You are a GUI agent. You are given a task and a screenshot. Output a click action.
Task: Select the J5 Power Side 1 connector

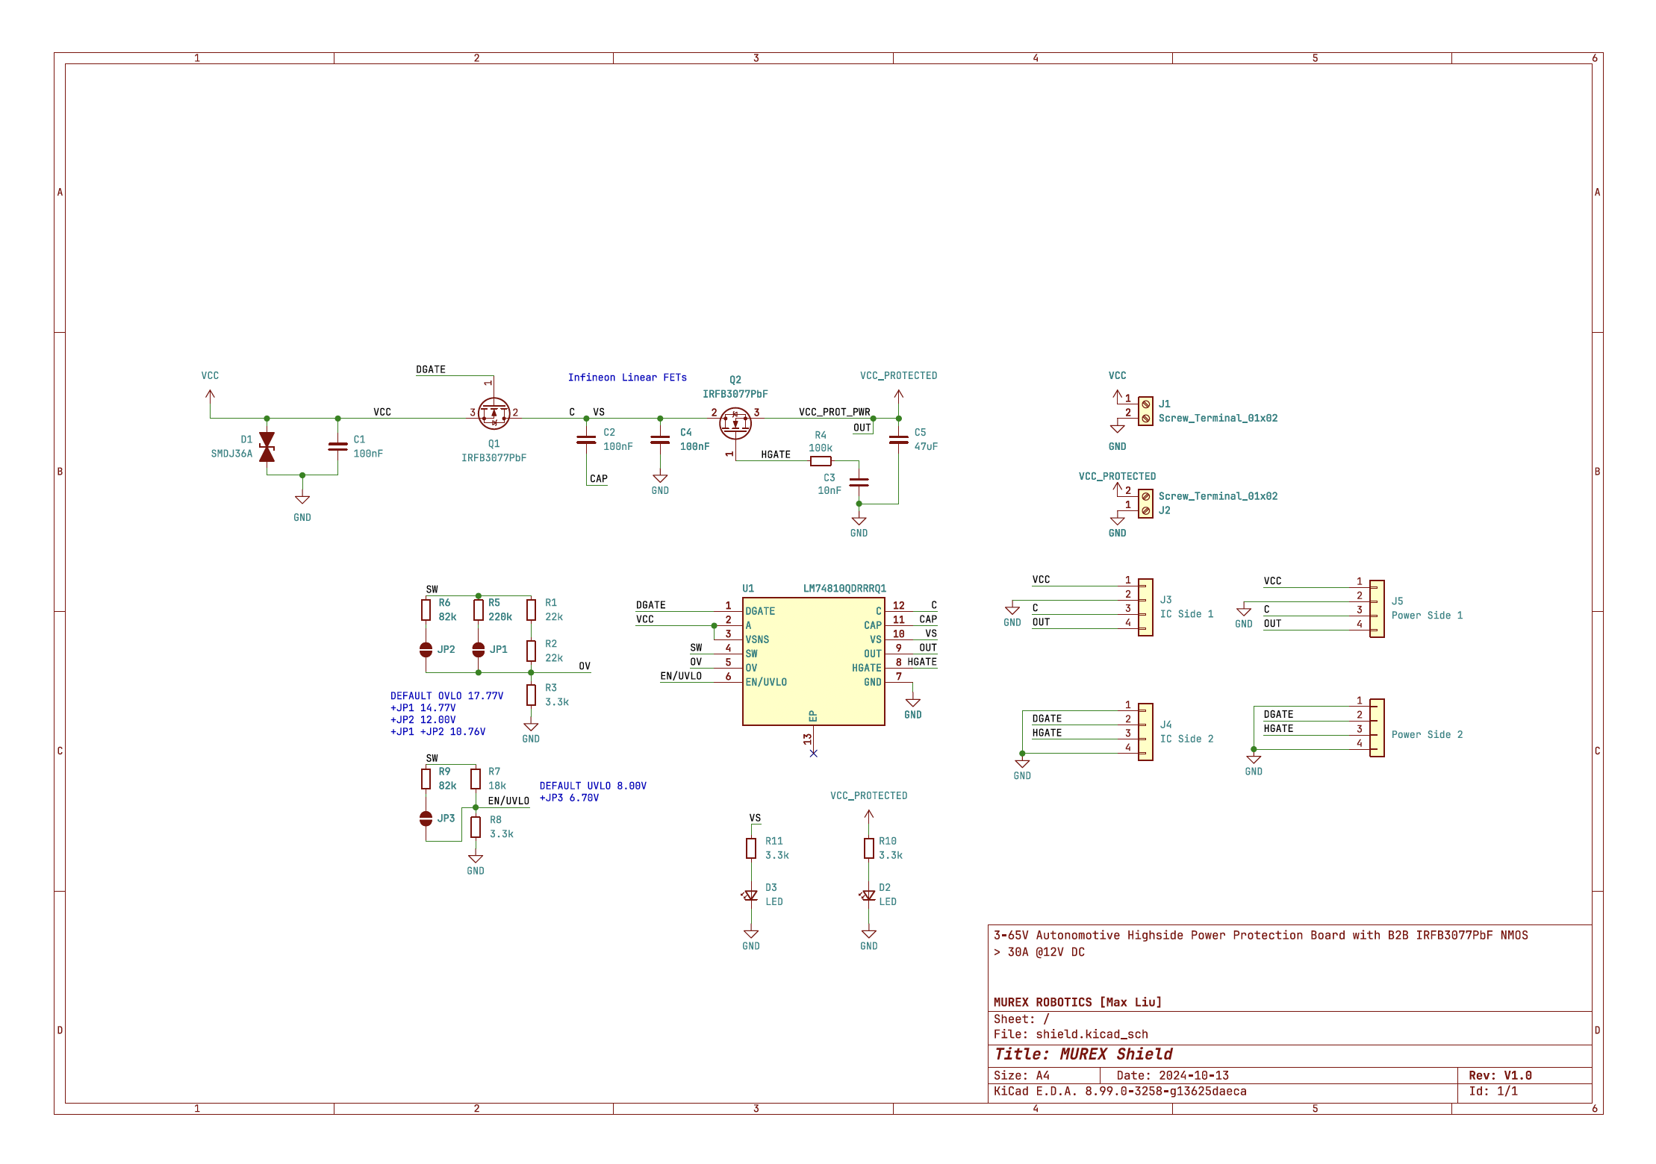(1377, 609)
